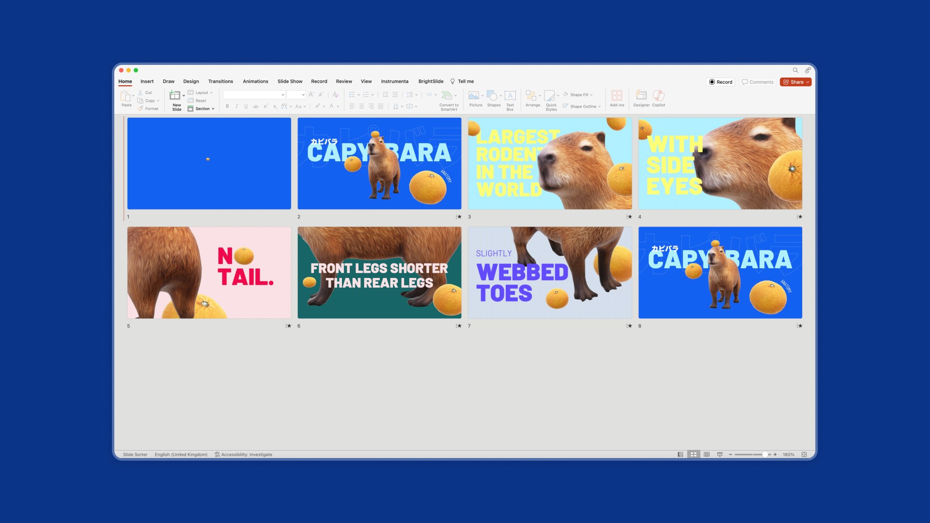Click the zoom slider in status bar
Viewport: 930px width, 523px height.
(x=765, y=455)
